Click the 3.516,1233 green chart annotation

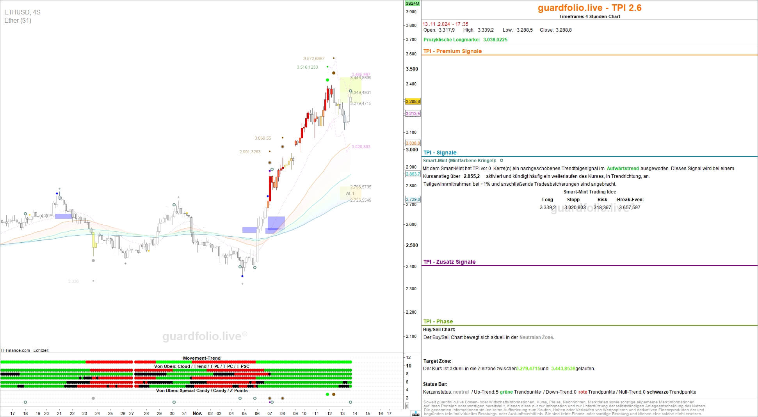(x=307, y=67)
